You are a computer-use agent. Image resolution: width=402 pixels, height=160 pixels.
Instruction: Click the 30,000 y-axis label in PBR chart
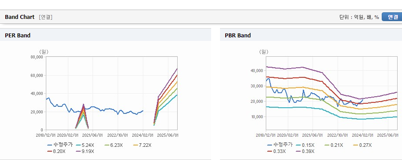(x=257, y=86)
